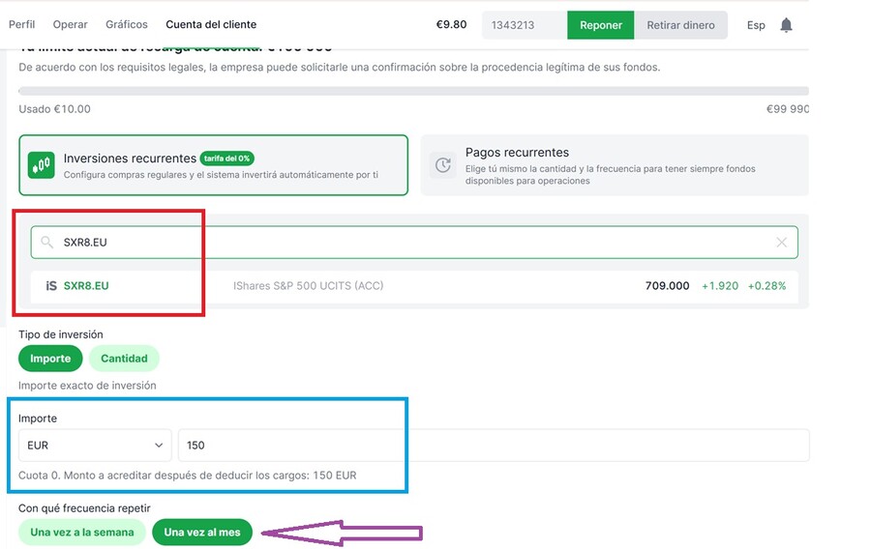The width and height of the screenshot is (871, 549).
Task: Click the Retirar dinero button
Action: click(680, 25)
